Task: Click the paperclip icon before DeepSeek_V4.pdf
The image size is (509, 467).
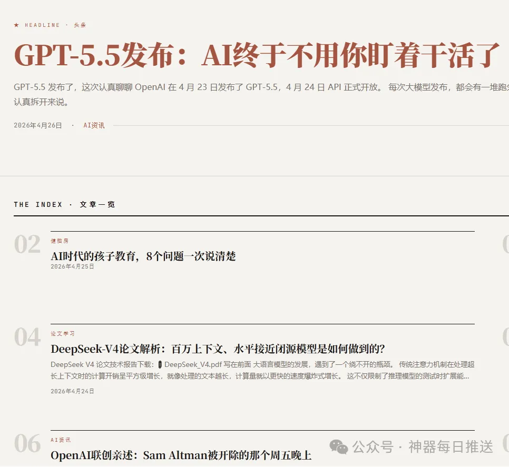Action: pyautogui.click(x=160, y=365)
